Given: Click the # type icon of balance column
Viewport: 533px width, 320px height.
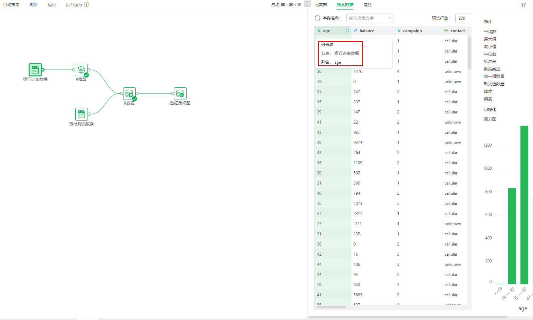Looking at the screenshot, I should 355,30.
